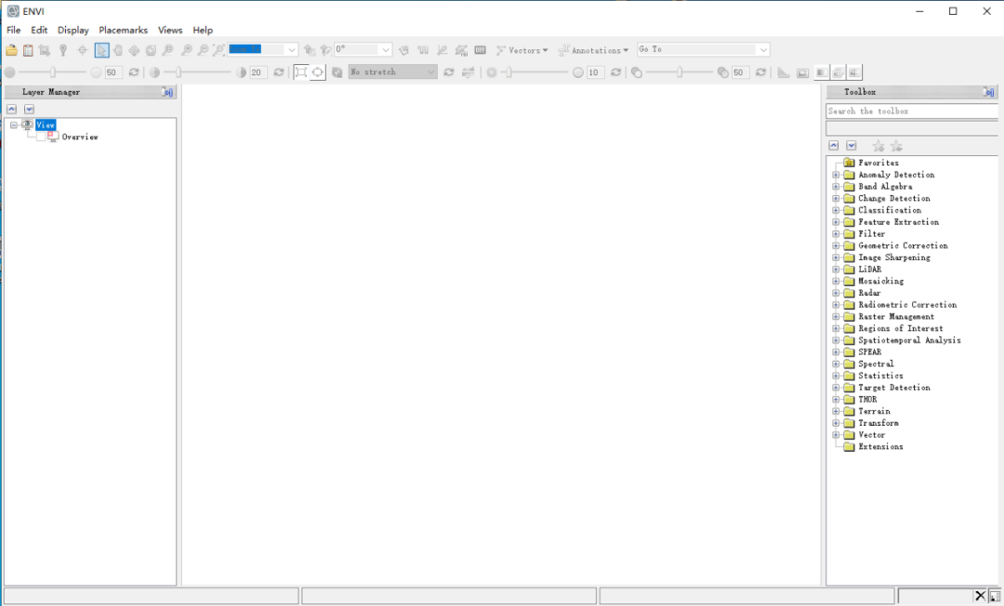
Task: Click the Search the toolbox field
Action: (912, 111)
